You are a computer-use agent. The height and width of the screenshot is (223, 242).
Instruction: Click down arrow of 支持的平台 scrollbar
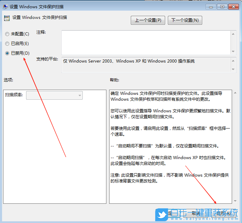click(x=233, y=69)
